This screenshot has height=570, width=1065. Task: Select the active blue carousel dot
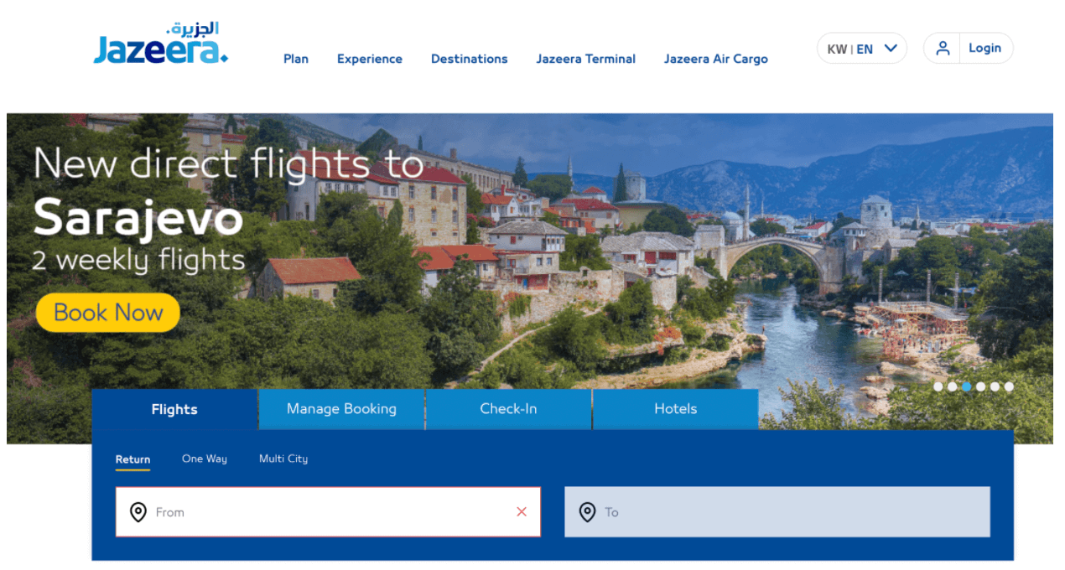tap(967, 386)
